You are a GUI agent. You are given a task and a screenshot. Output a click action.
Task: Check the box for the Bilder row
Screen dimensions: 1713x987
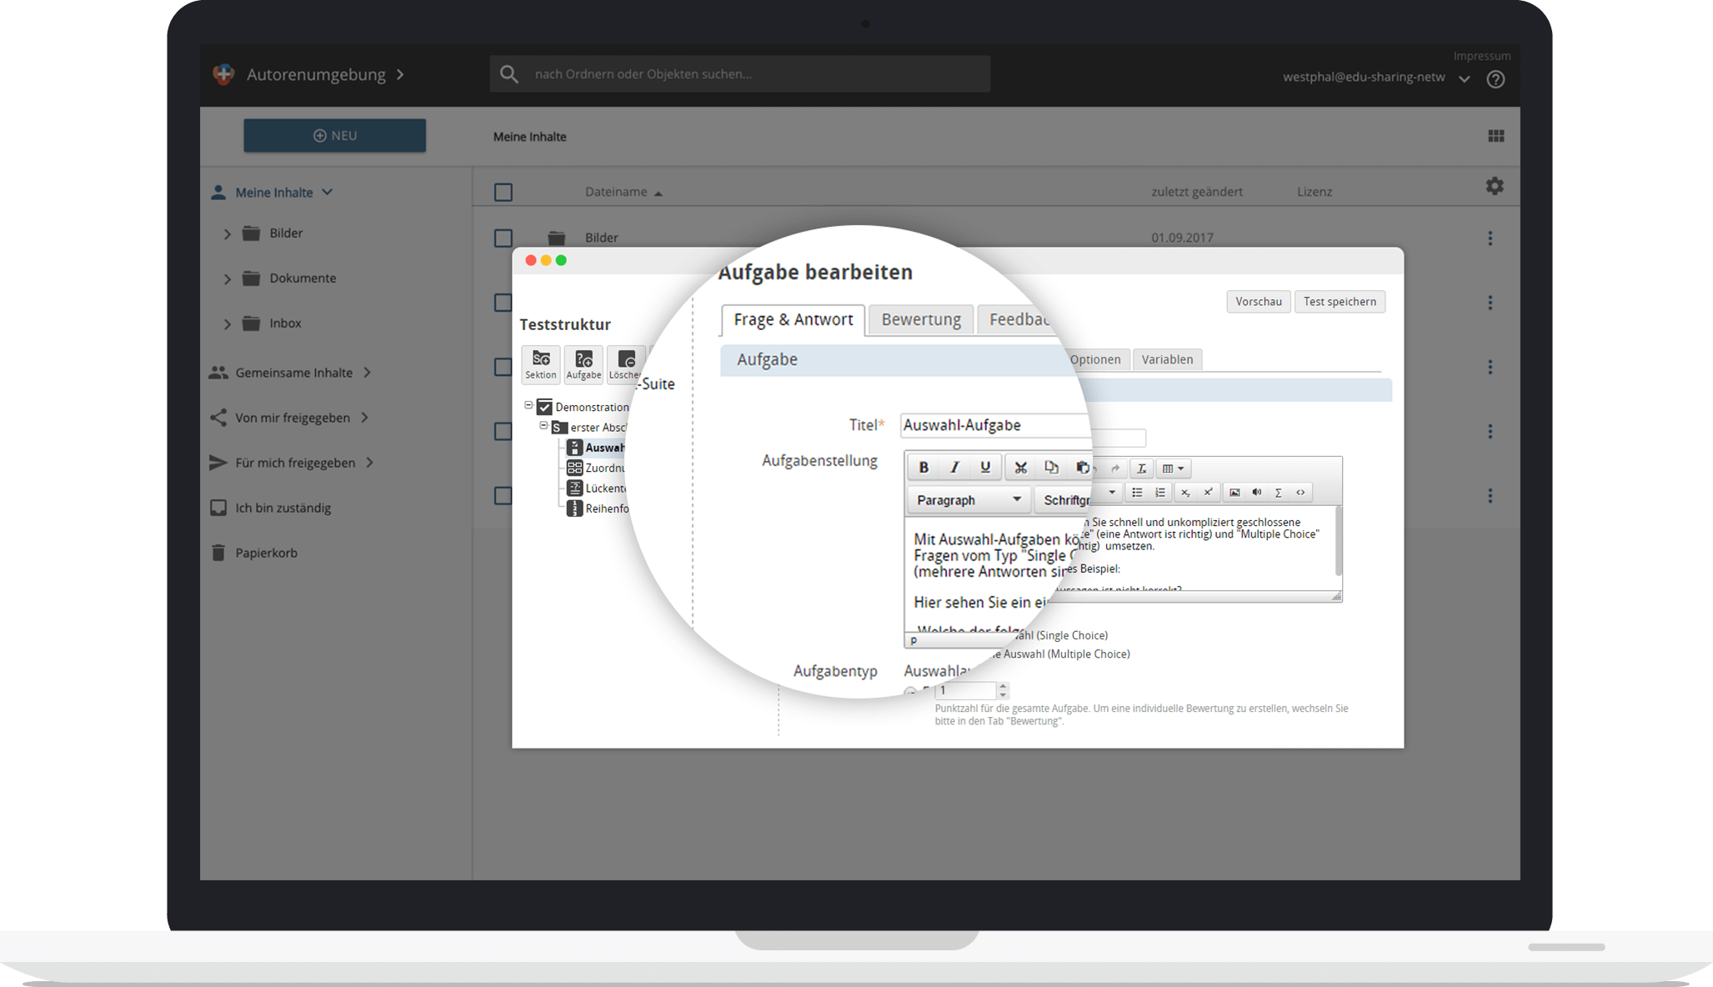(x=503, y=238)
